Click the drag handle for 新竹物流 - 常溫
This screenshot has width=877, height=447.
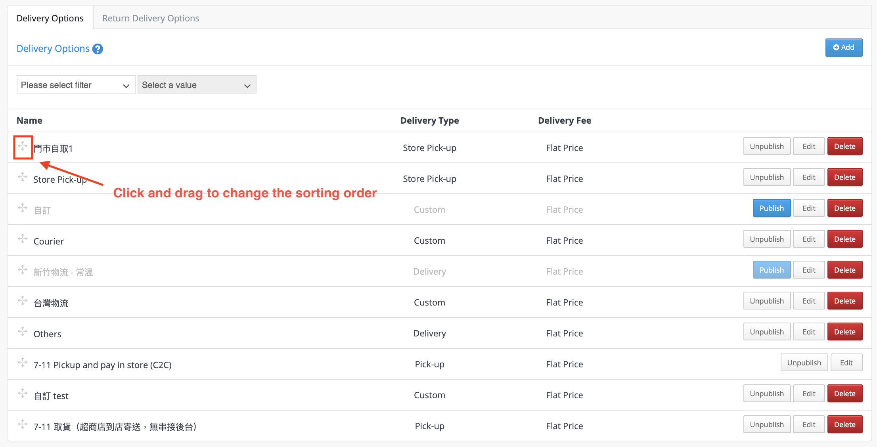pyautogui.click(x=23, y=270)
